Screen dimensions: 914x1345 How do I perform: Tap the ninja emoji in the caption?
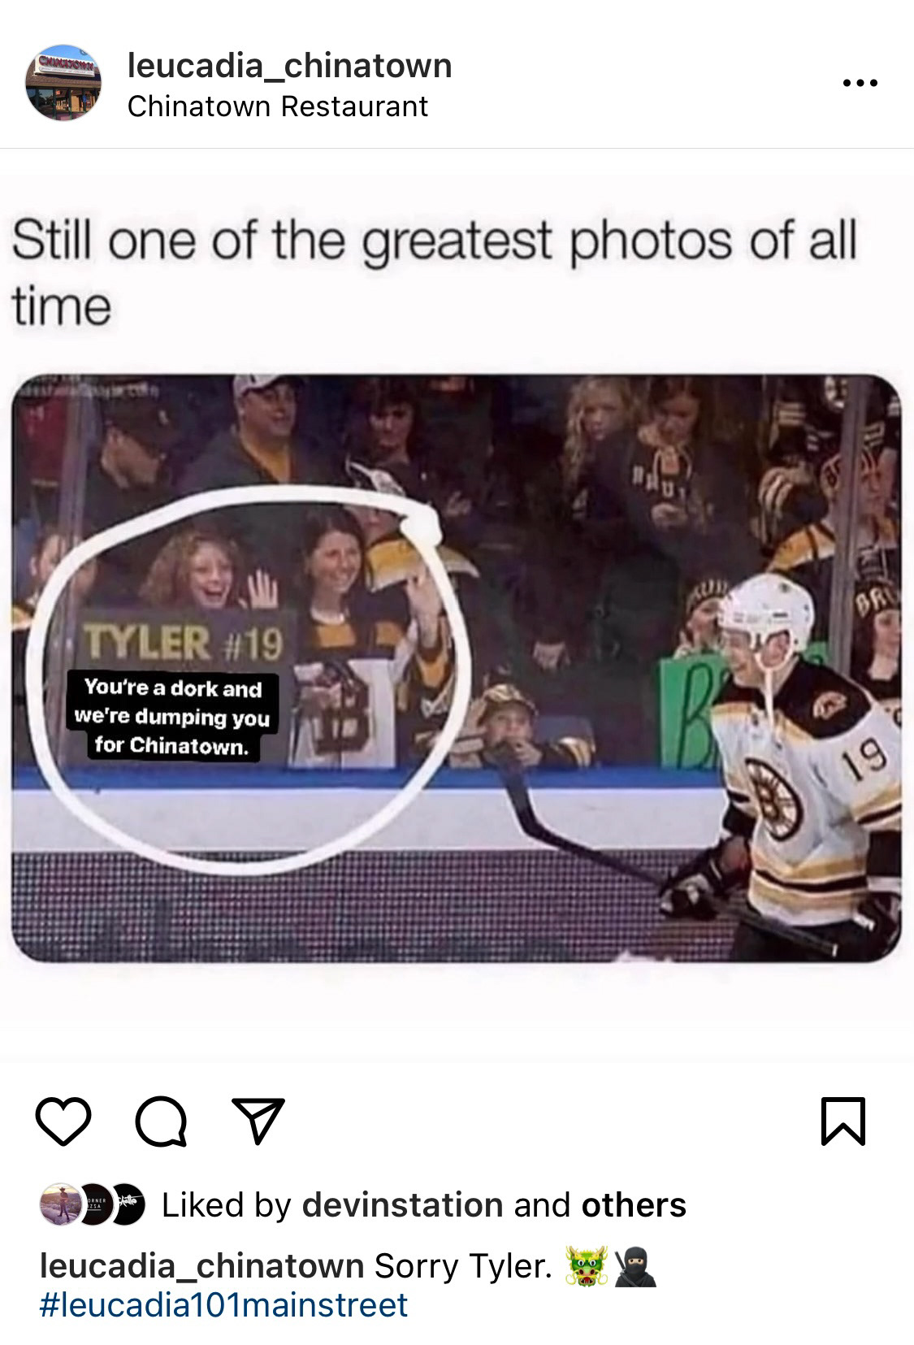(635, 1267)
